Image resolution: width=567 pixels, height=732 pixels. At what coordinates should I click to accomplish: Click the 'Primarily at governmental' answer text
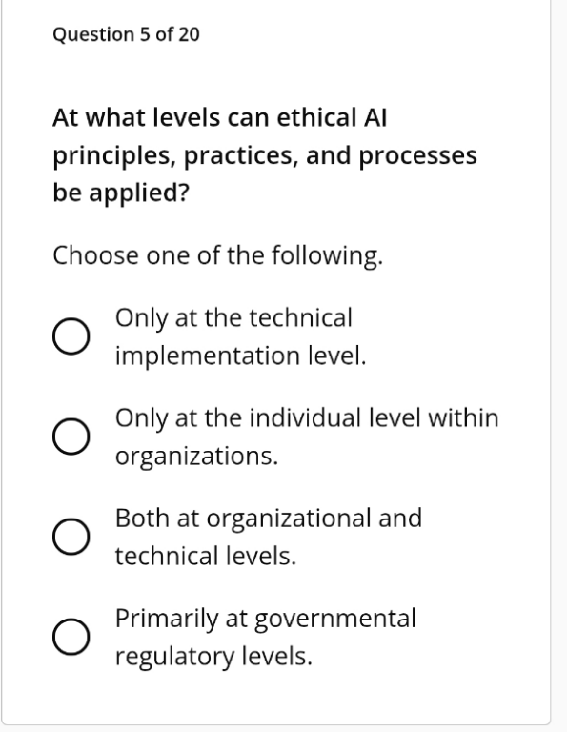[x=266, y=619]
